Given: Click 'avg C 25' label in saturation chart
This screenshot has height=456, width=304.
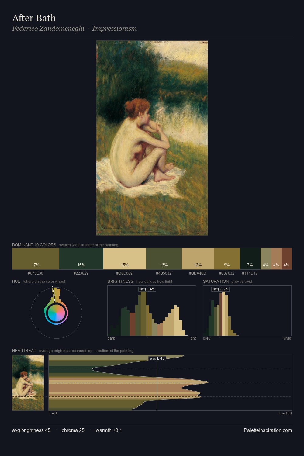Looking at the screenshot, I should 220,289.
